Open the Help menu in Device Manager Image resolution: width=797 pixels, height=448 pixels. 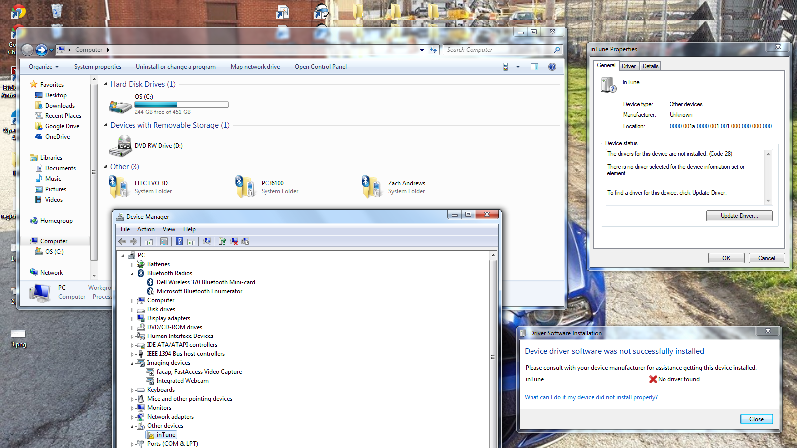pyautogui.click(x=189, y=229)
